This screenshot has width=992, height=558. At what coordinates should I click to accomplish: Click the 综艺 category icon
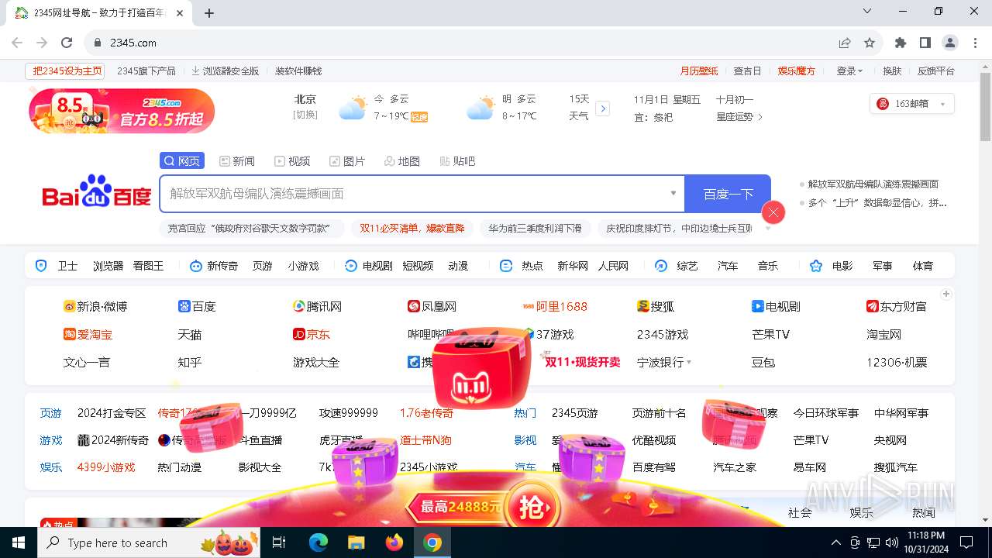(x=661, y=266)
